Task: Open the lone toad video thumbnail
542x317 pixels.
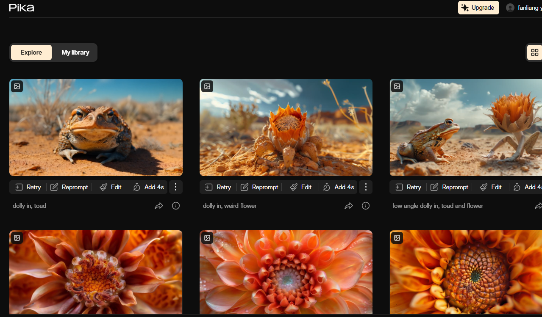Action: [x=96, y=127]
